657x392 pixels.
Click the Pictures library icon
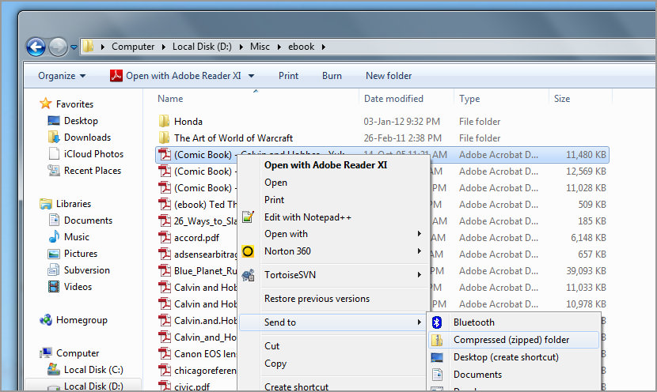[x=54, y=254]
